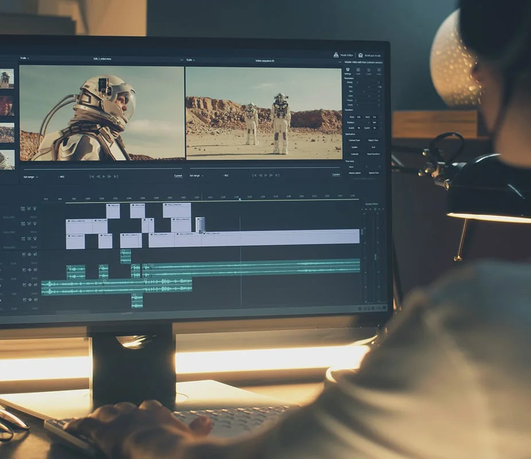Screen dimensions: 531x459
Task: Toggle the light bulb on the lowest video track
Action: [35, 238]
